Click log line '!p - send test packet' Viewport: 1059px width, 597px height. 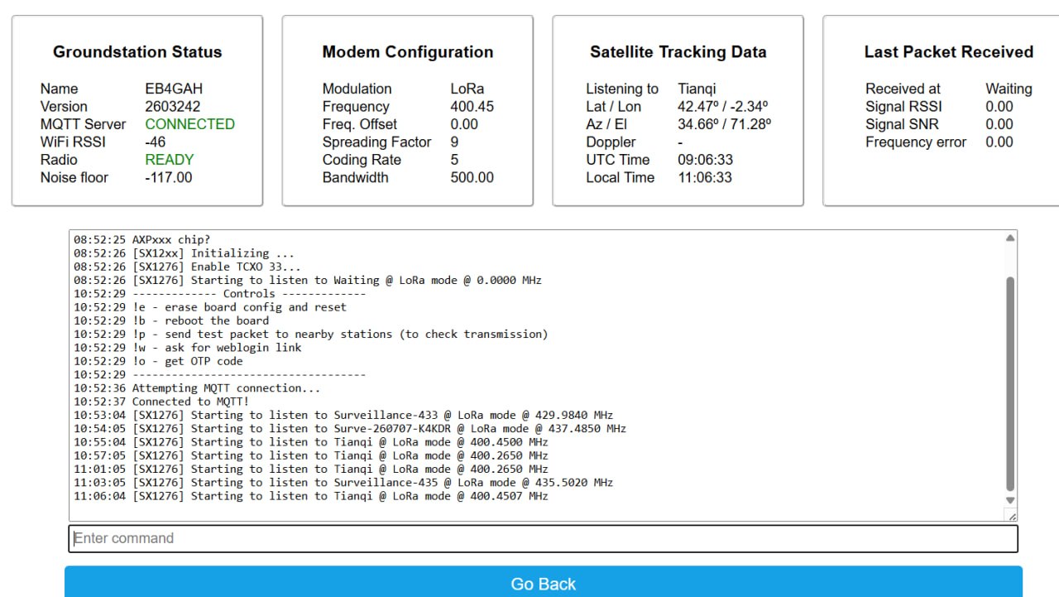[310, 334]
